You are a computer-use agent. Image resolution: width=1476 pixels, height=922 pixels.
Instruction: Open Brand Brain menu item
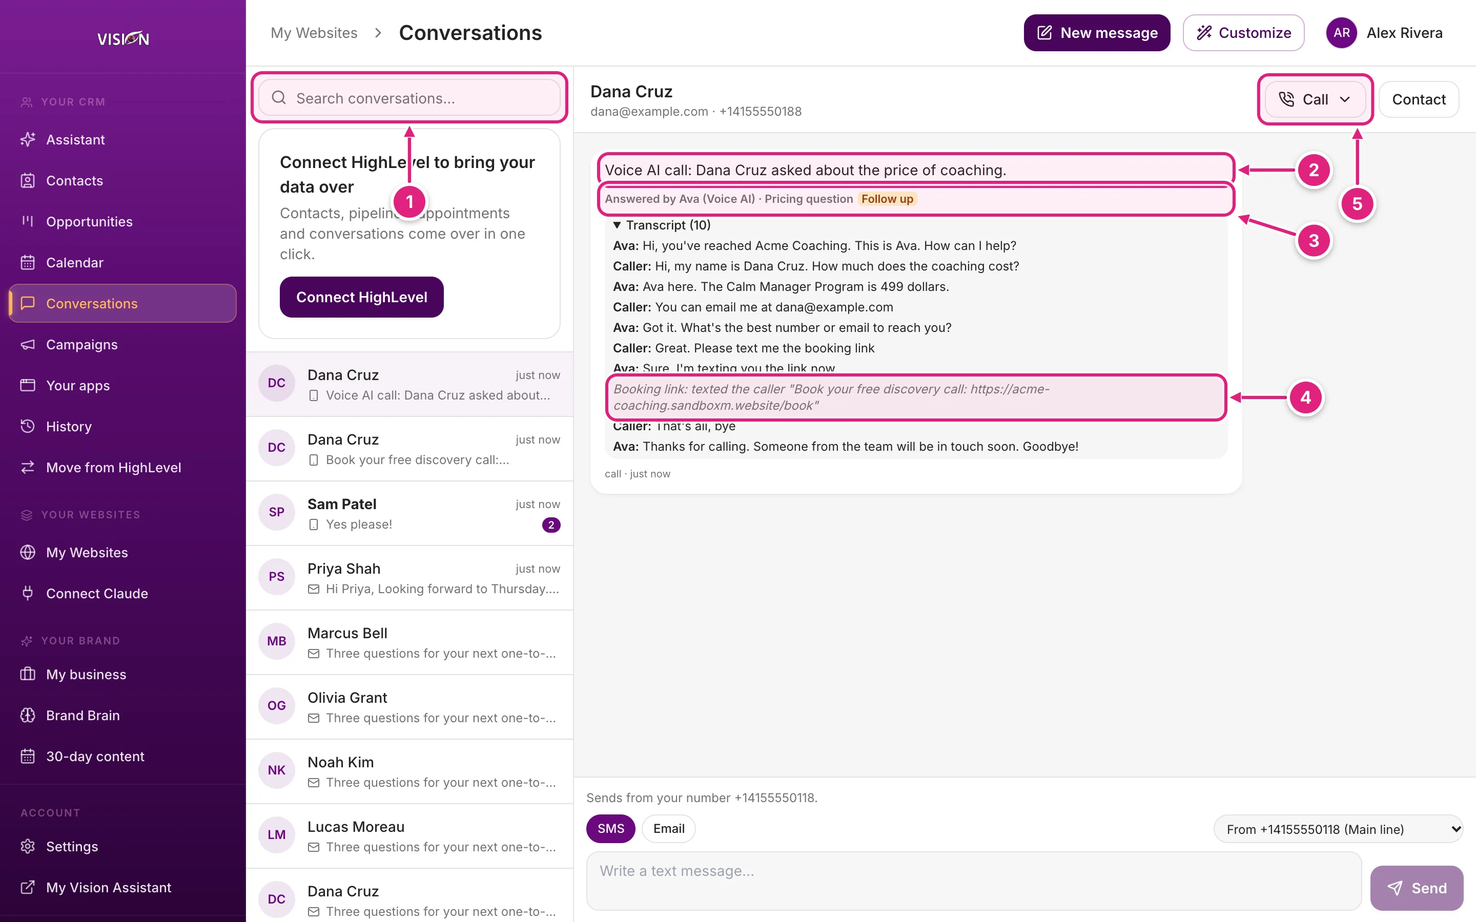click(x=122, y=715)
